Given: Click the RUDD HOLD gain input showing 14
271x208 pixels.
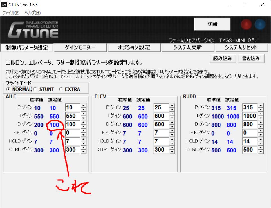Looking at the screenshot, I should tap(250, 141).
